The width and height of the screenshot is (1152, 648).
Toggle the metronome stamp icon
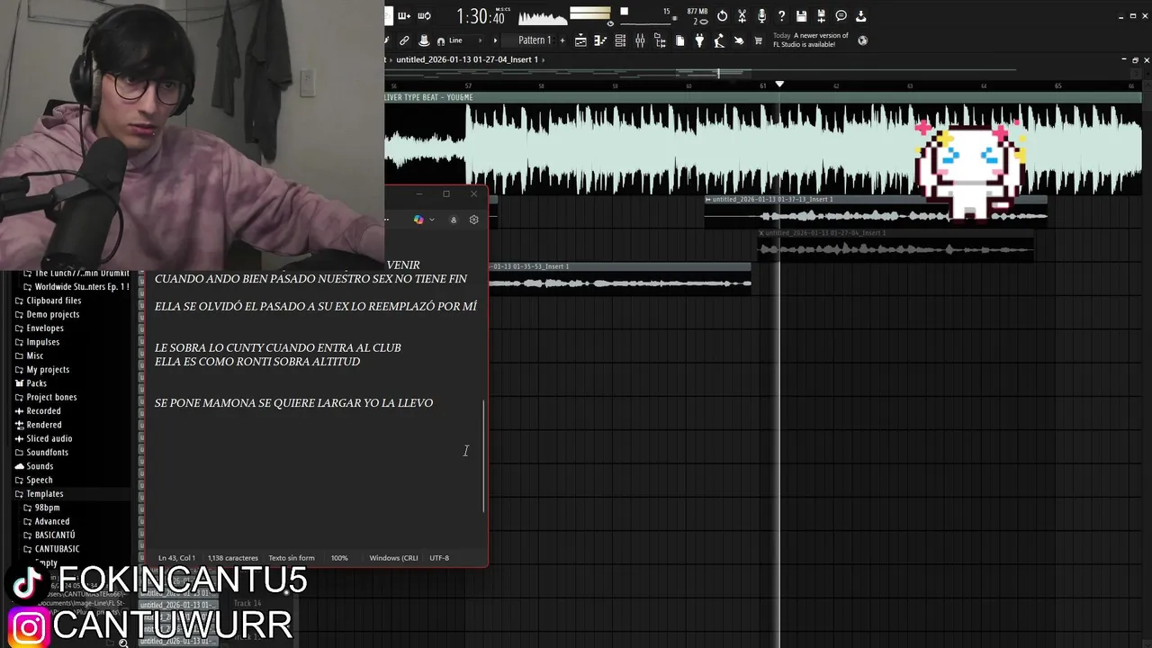[x=424, y=40]
